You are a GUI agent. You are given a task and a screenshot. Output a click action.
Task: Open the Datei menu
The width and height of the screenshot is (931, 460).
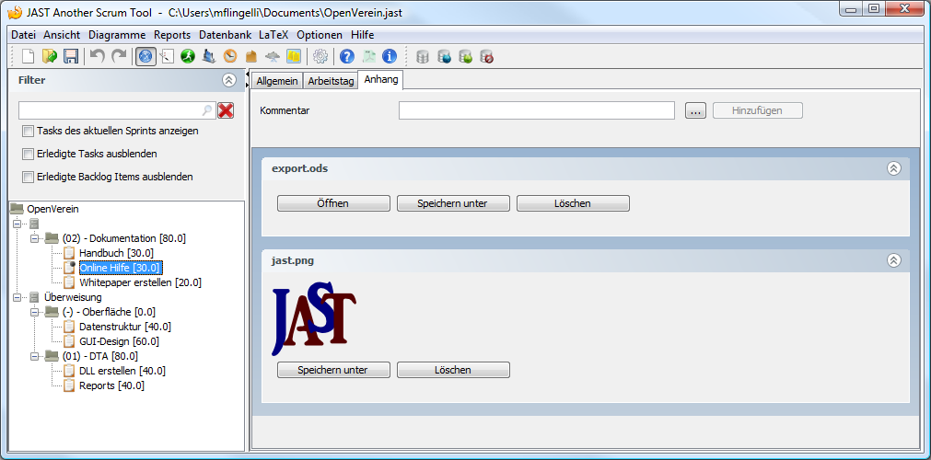[x=24, y=34]
